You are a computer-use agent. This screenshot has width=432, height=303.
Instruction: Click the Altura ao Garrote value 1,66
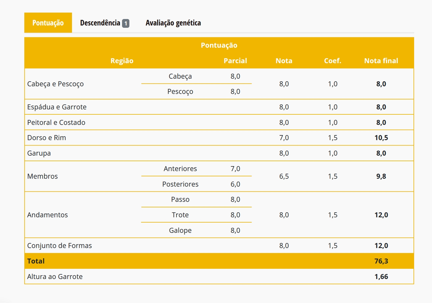(381, 276)
